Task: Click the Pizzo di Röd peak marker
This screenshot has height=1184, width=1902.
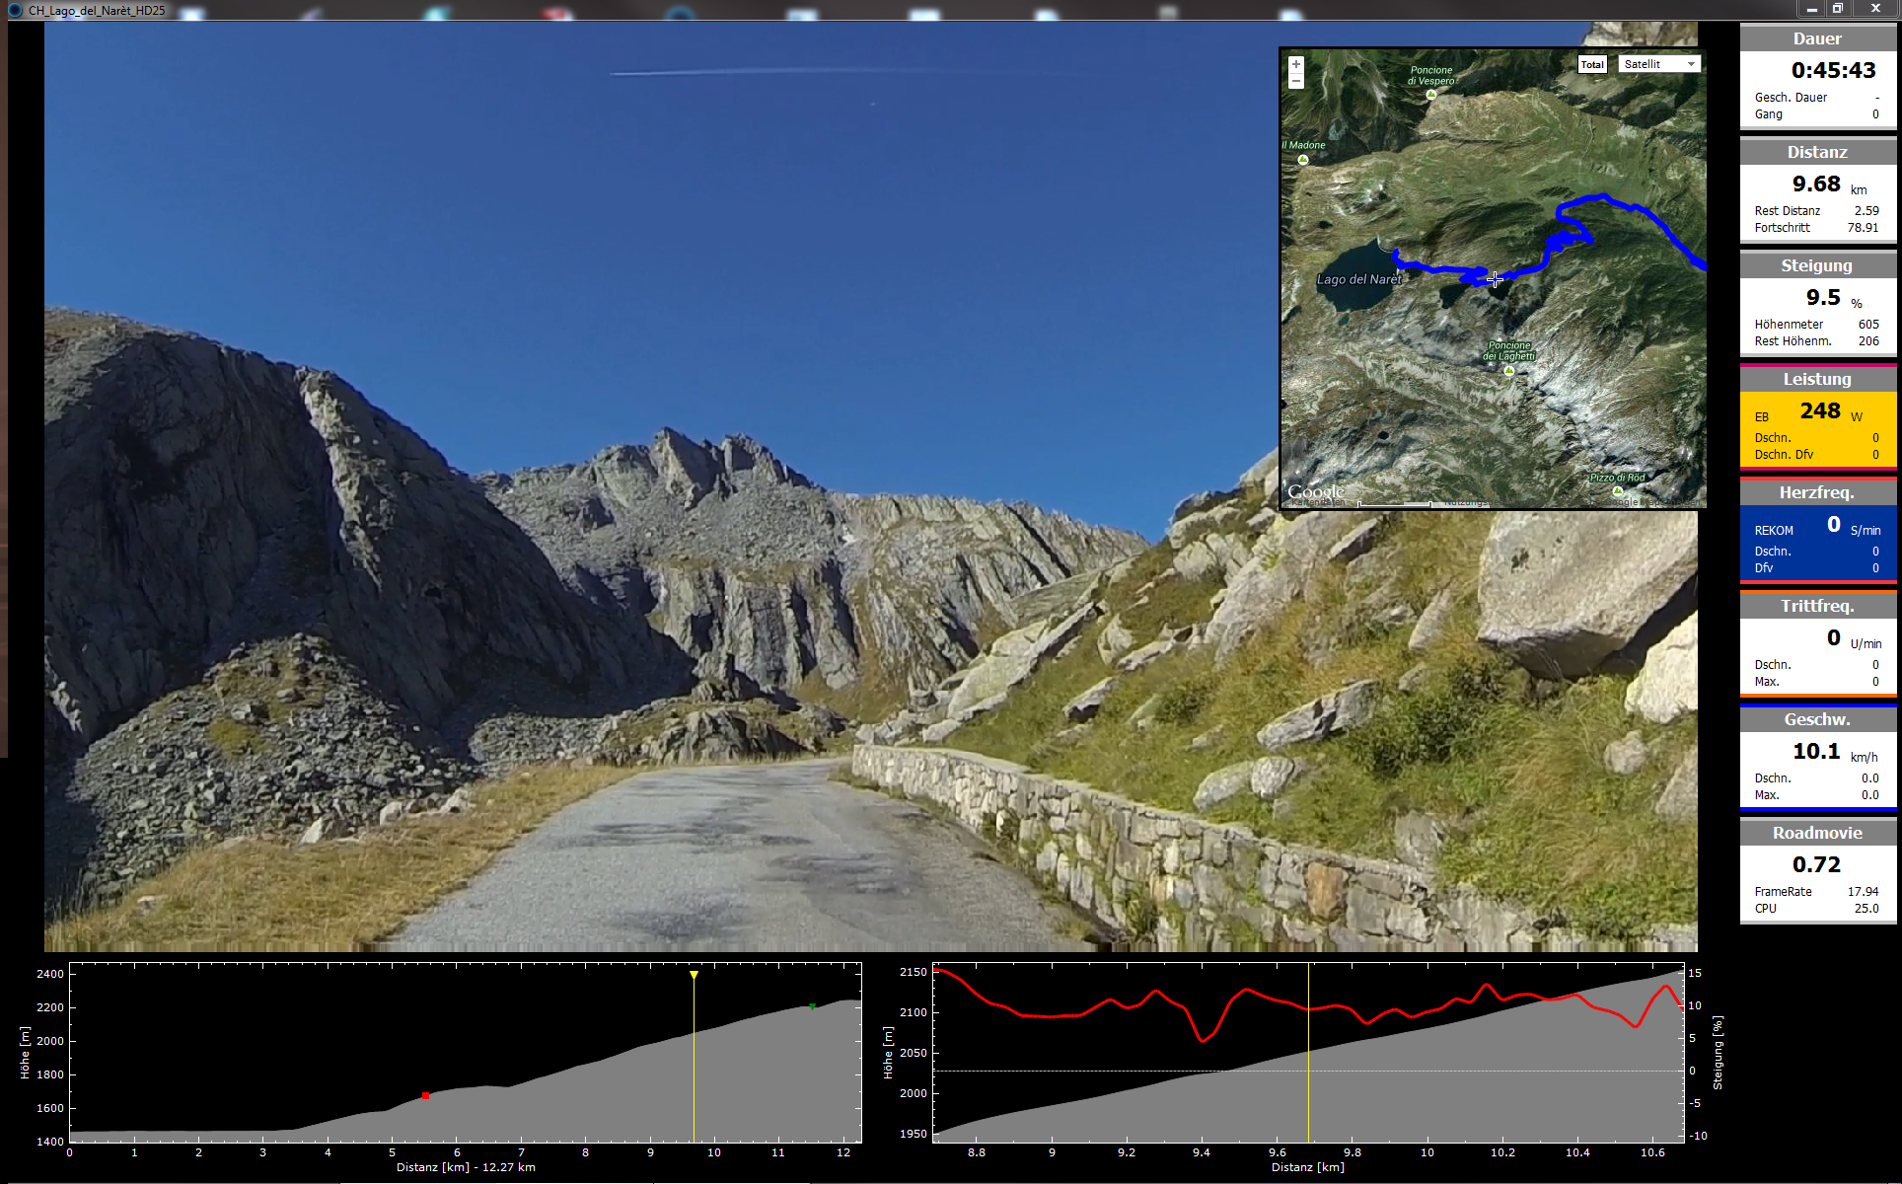Action: pyautogui.click(x=1617, y=490)
